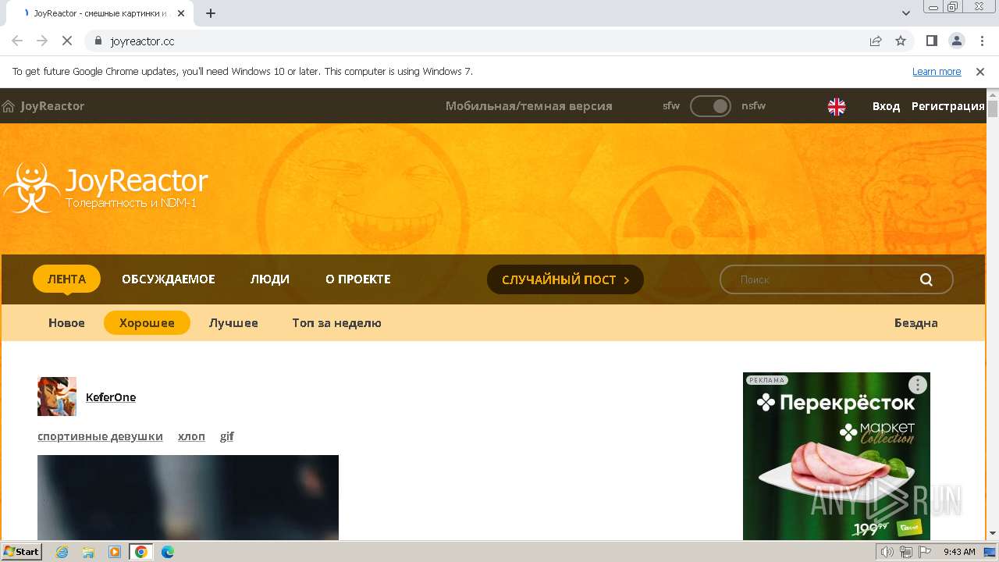Viewport: 999px width, 562px height.
Task: Open the Регистрация link
Action: (947, 106)
